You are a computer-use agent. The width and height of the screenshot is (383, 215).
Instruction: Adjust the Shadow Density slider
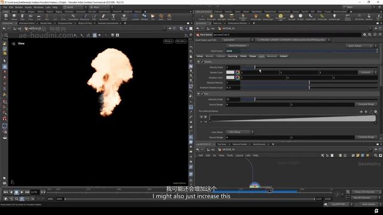[x=309, y=82]
